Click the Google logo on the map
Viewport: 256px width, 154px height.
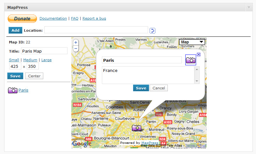pyautogui.click(x=82, y=144)
